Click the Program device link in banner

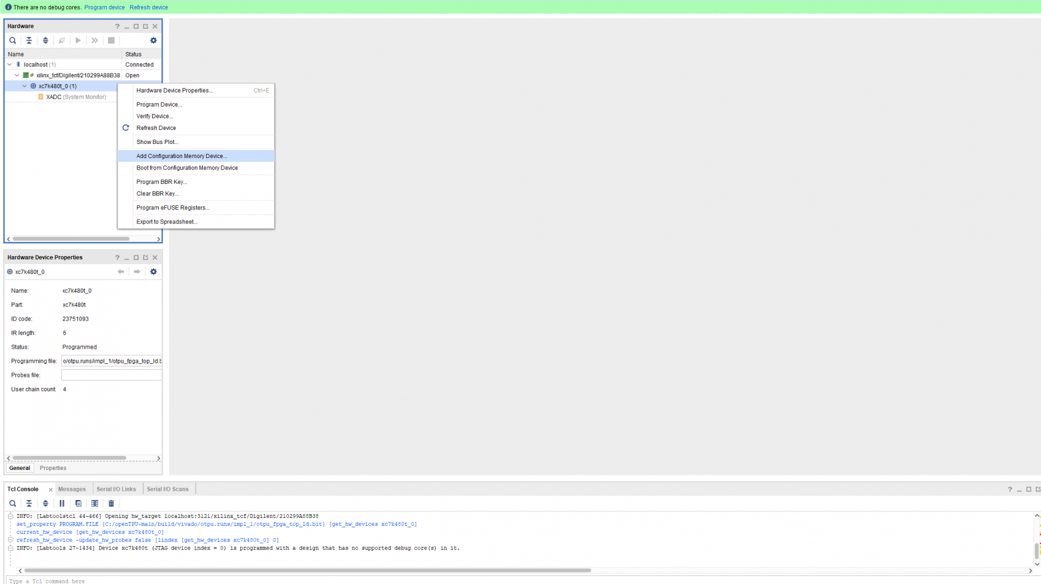pos(104,7)
